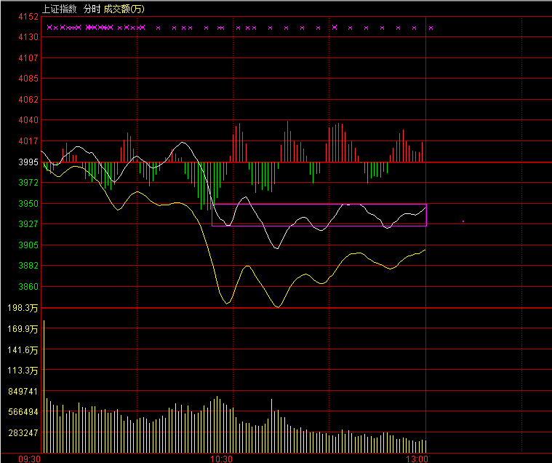Click the 849741 volume axis label

coord(24,391)
